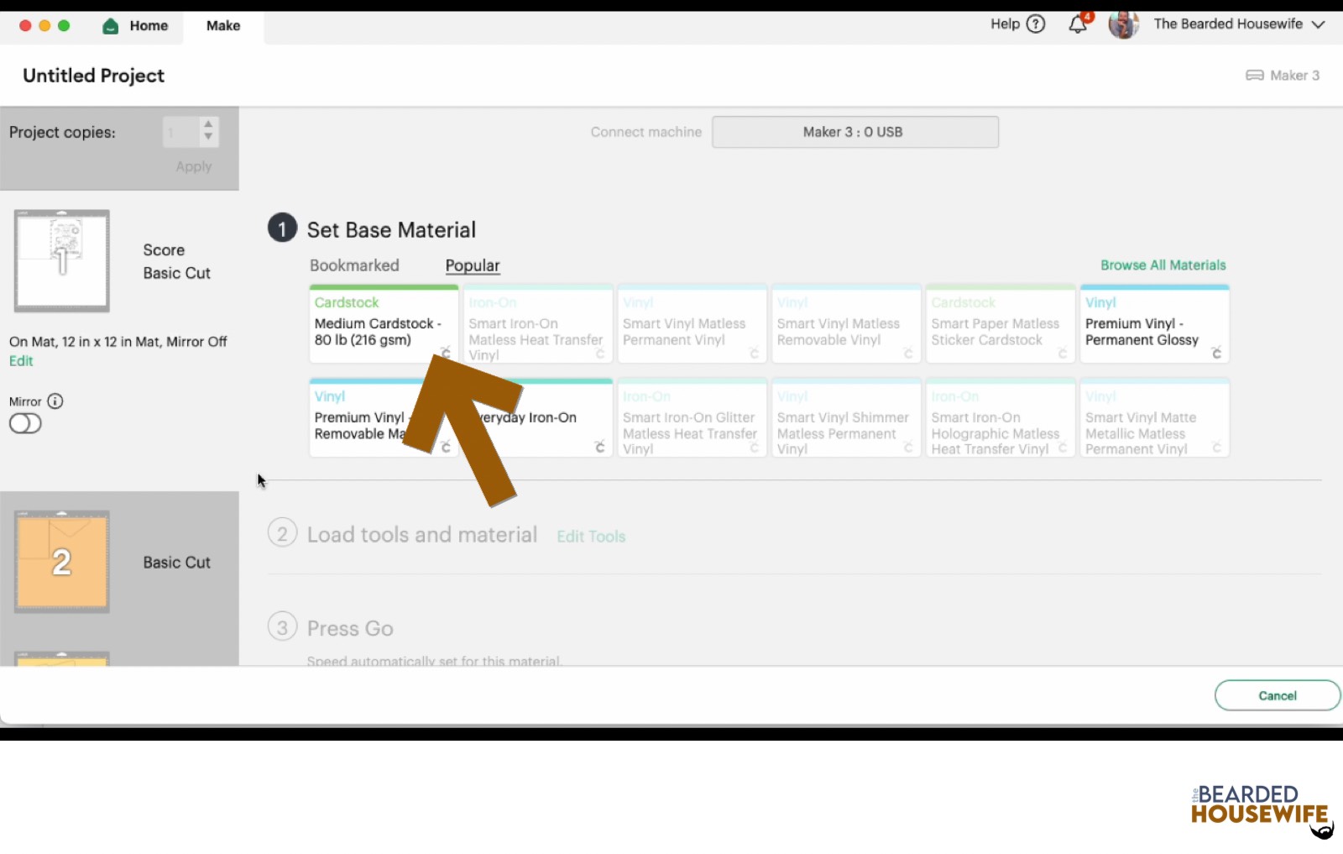
Task: Choose Smart Vinyl Matless Permanent Vinyl
Action: pos(692,324)
